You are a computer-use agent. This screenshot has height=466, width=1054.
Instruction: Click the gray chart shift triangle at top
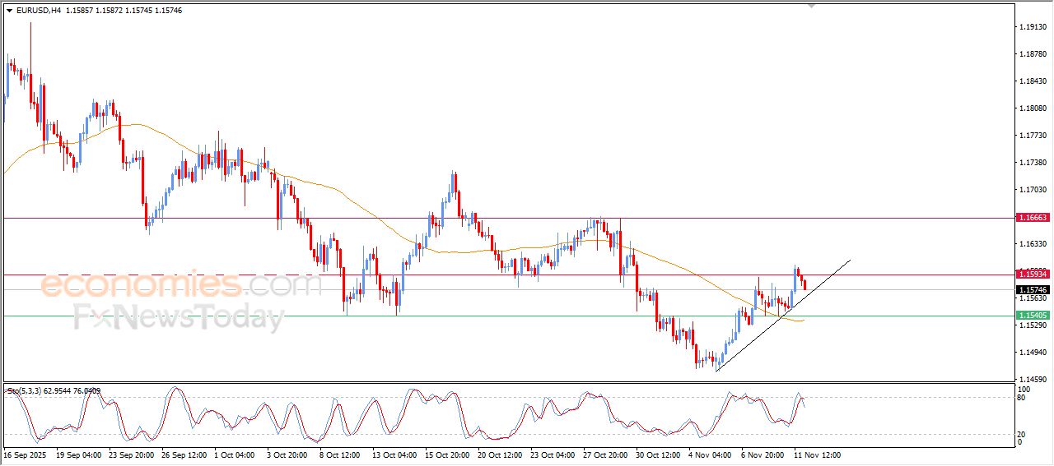[x=811, y=6]
